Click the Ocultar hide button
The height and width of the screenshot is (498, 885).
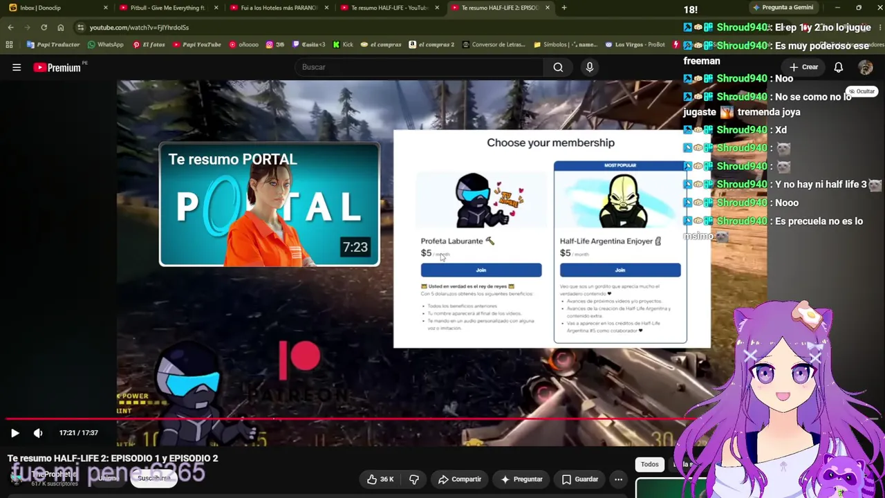(862, 91)
